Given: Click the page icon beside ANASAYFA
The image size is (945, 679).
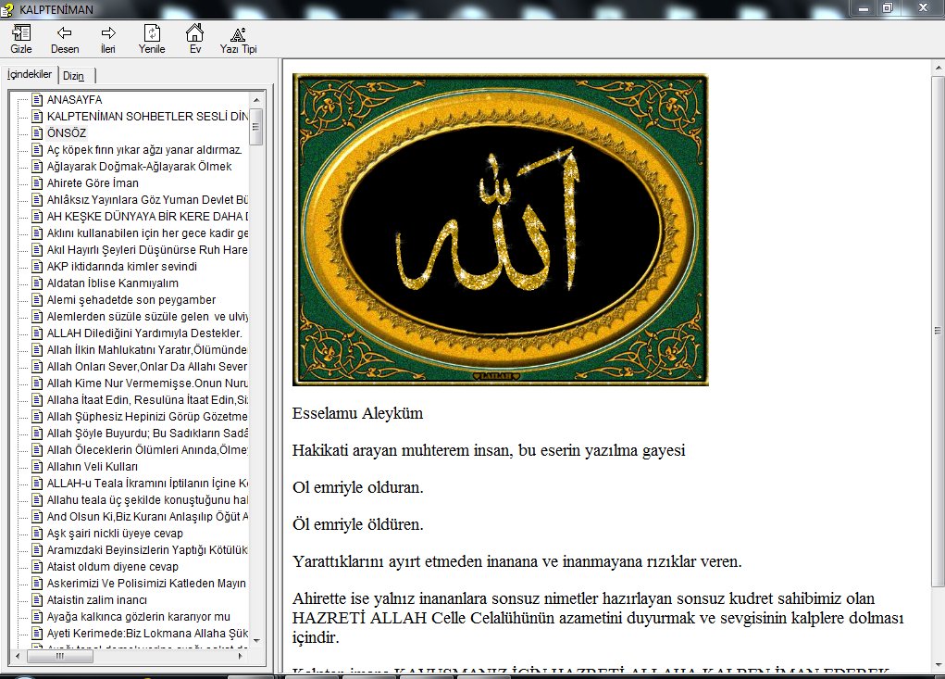Looking at the screenshot, I should [37, 100].
